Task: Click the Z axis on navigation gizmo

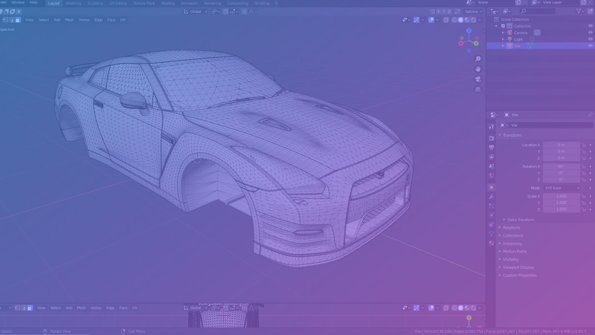Action: [469, 31]
